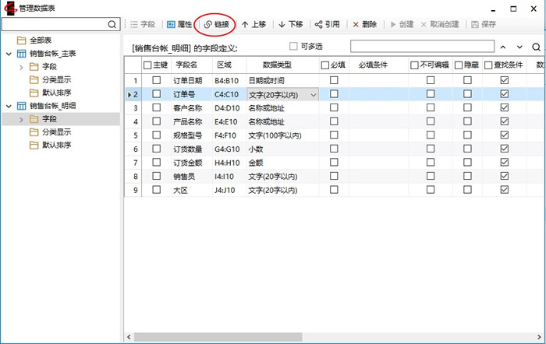
Task: Open the 数据类型 dropdown for 订单号
Action: tap(314, 94)
